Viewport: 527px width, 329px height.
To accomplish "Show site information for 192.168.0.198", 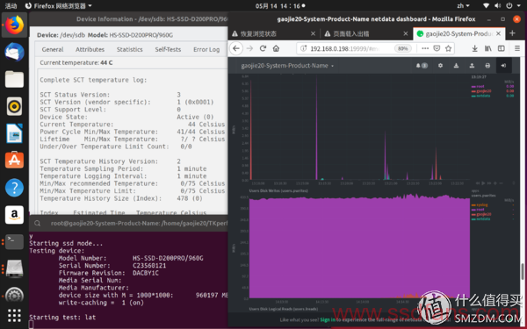I will pyautogui.click(x=304, y=48).
